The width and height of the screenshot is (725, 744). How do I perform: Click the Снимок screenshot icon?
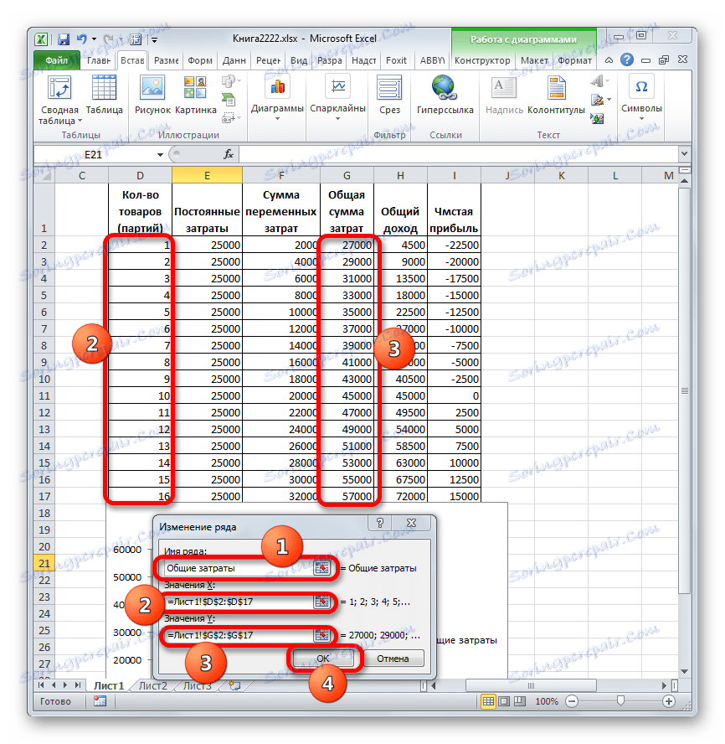pyautogui.click(x=229, y=117)
